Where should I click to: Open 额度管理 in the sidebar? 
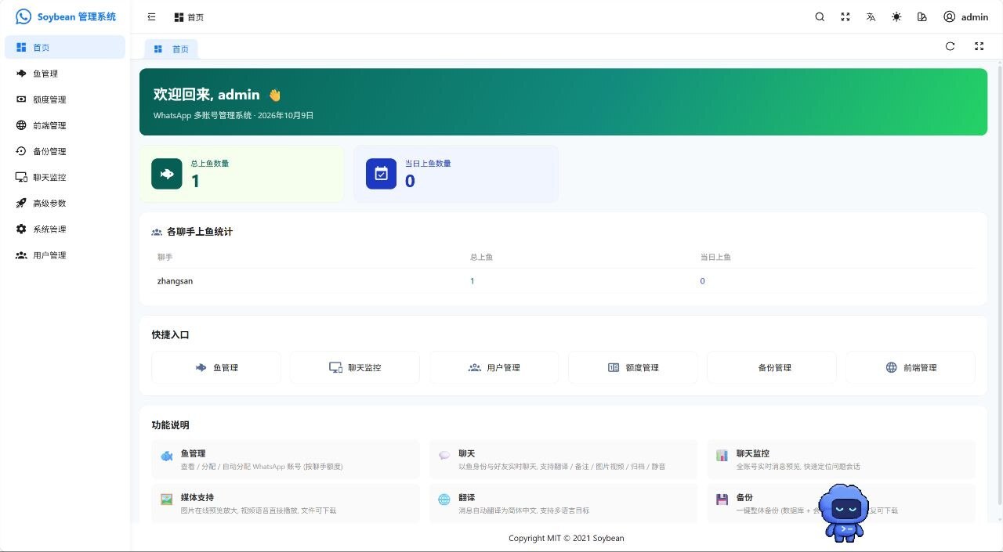[65, 99]
